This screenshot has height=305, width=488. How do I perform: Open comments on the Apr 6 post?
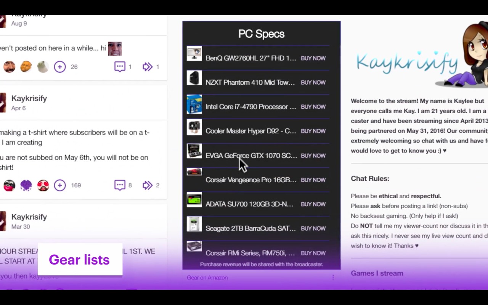[x=120, y=185]
